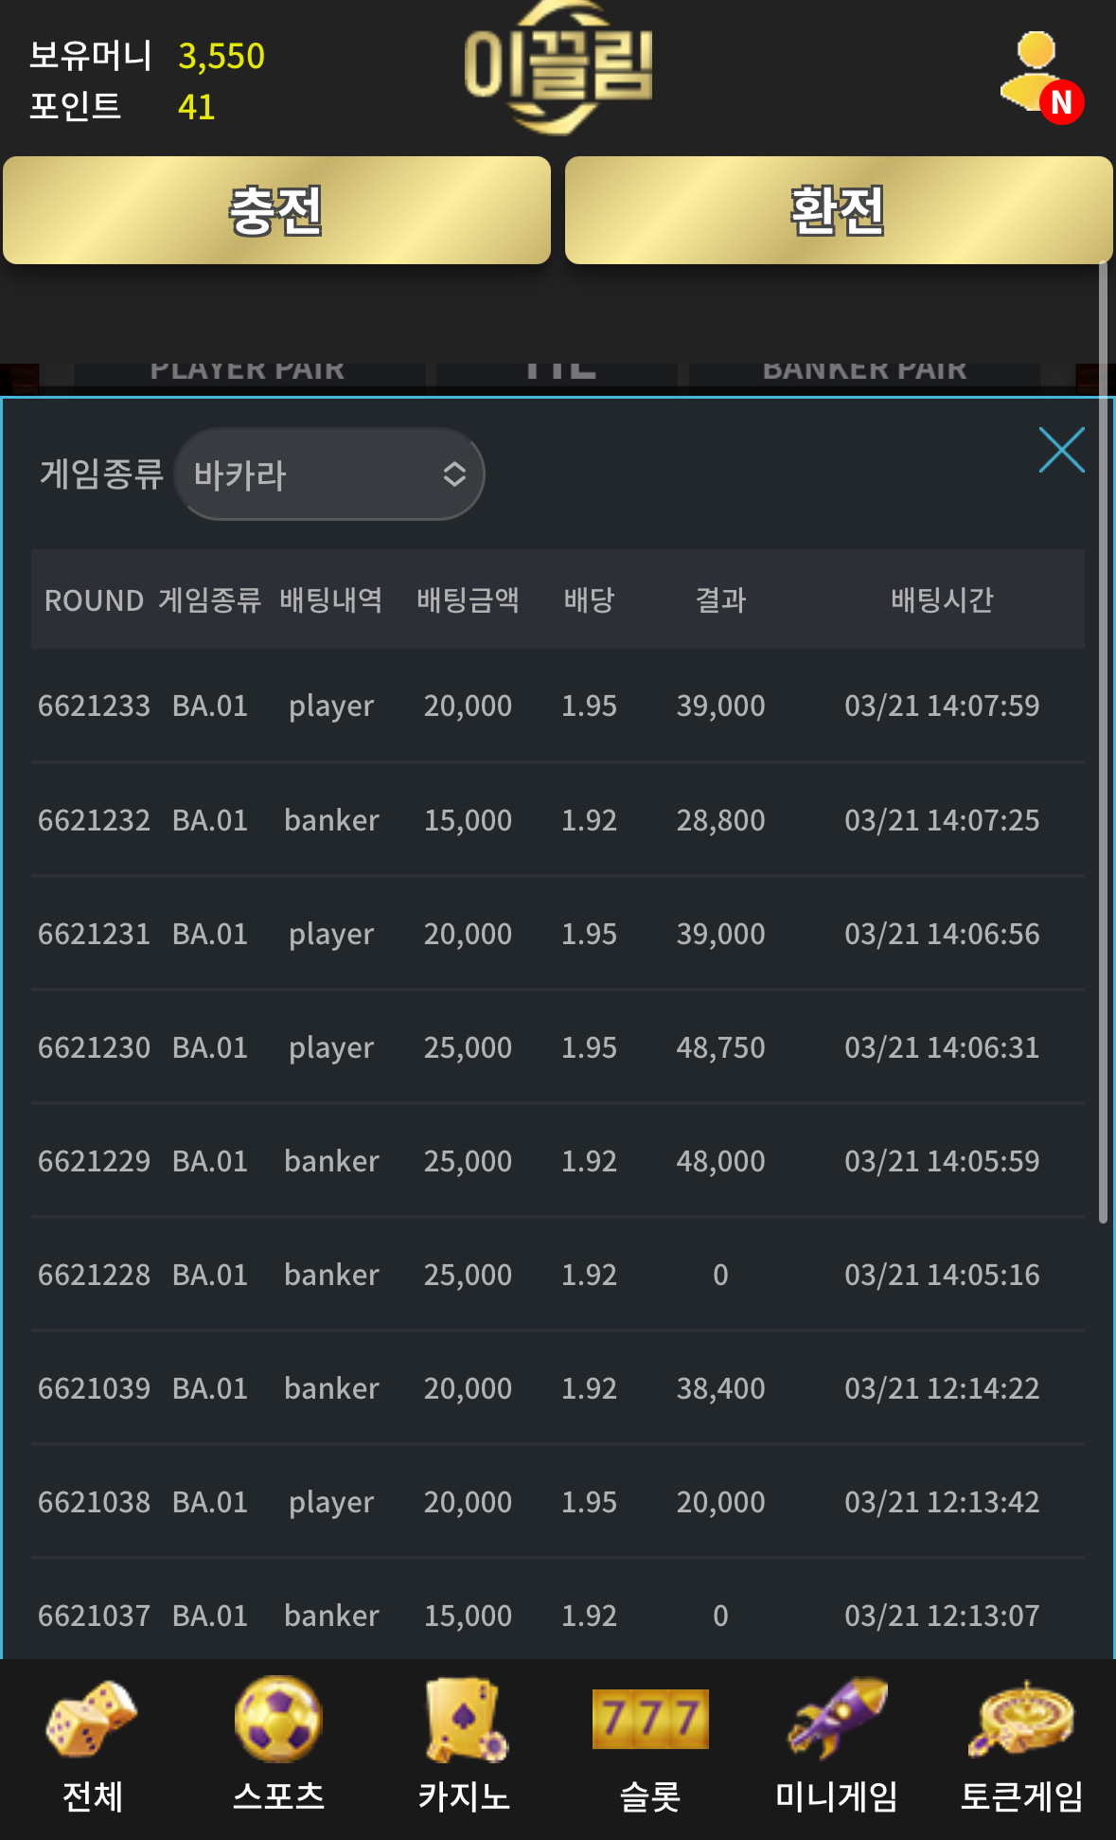Select the round 6621228 row
The height and width of the screenshot is (1840, 1116).
pyautogui.click(x=558, y=1275)
